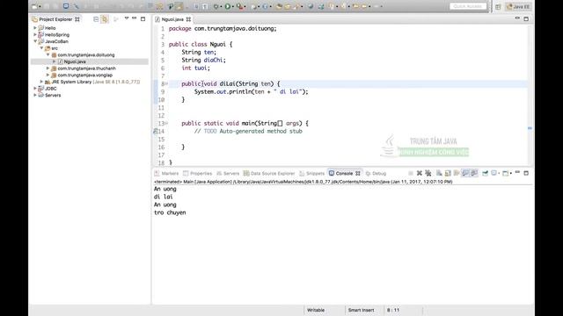563x316 pixels.
Task: Click the Open Perspective icon
Action: coord(498,7)
